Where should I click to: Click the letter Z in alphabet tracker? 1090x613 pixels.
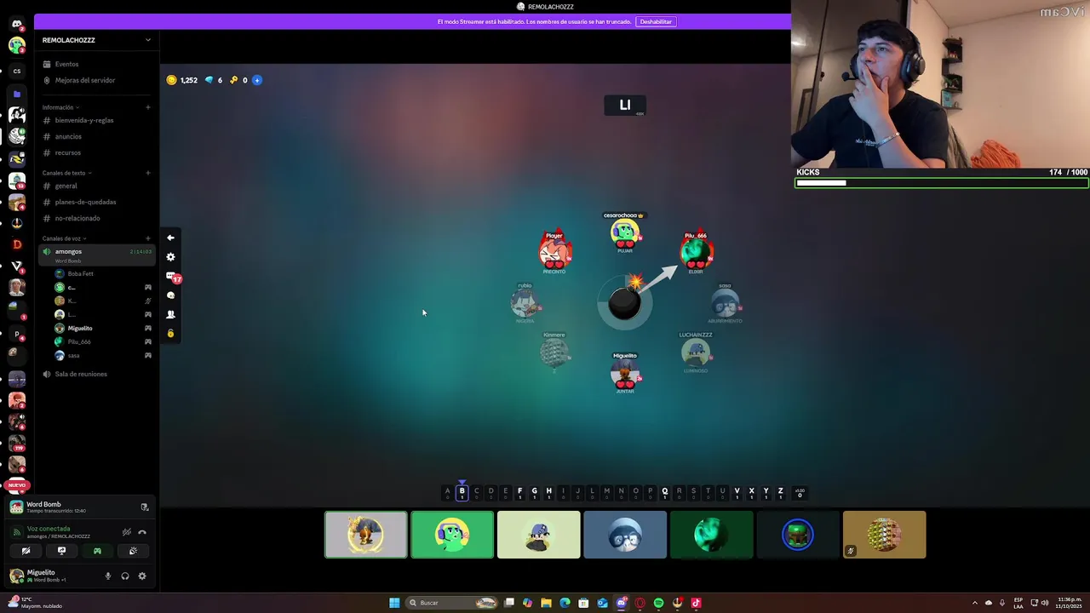coord(780,492)
